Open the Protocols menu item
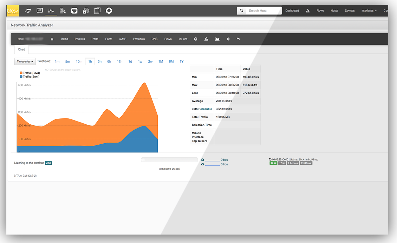 (x=139, y=39)
